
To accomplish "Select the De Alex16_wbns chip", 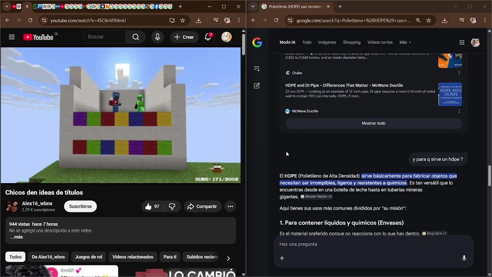I will pos(48,257).
